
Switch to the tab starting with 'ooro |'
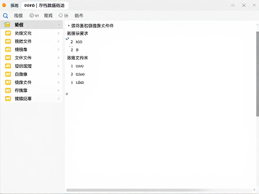pyautogui.click(x=45, y=5)
